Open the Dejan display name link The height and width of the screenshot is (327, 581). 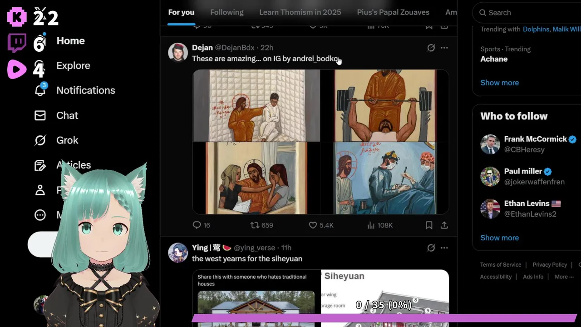tap(202, 48)
